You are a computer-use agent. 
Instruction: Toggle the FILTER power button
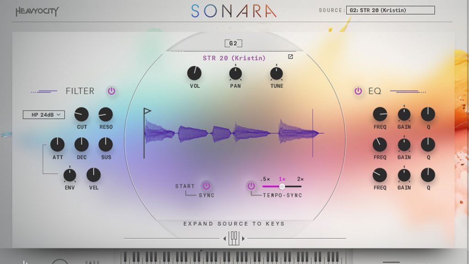pyautogui.click(x=111, y=91)
